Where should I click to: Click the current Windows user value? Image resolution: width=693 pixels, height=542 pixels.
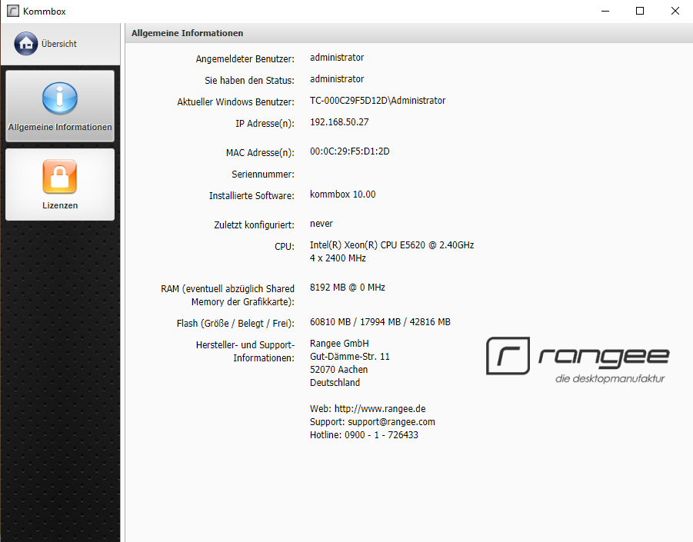click(377, 101)
